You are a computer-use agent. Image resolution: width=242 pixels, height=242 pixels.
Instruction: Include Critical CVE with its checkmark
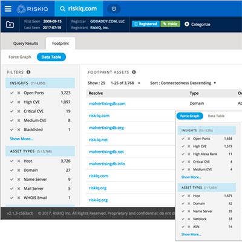(x=12, y=111)
